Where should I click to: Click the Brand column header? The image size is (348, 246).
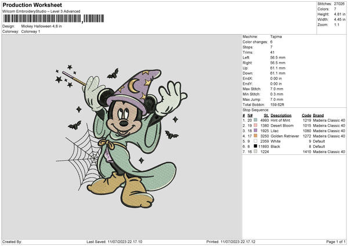(x=318, y=115)
